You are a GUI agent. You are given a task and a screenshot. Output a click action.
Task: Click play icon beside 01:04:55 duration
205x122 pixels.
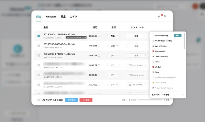click(99, 85)
